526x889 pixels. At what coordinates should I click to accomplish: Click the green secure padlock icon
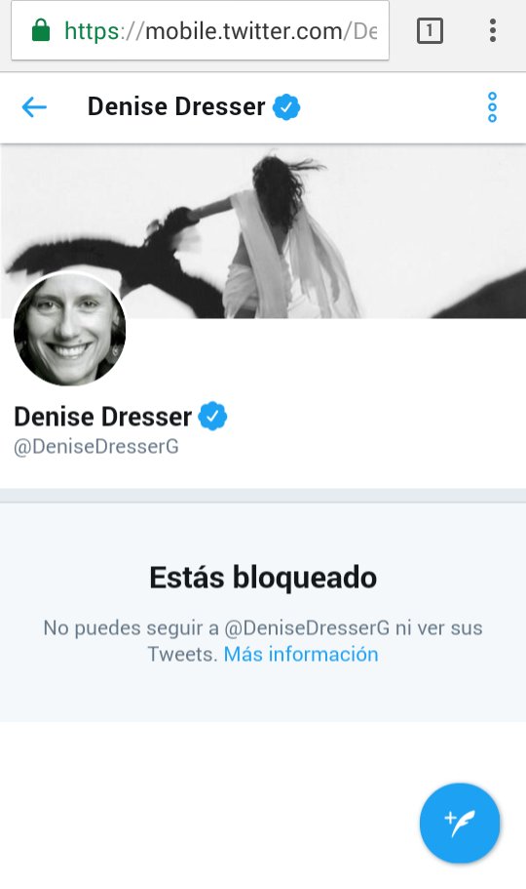[41, 30]
